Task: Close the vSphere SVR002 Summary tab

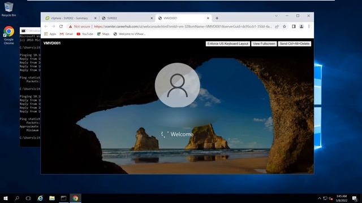Action: (95, 18)
